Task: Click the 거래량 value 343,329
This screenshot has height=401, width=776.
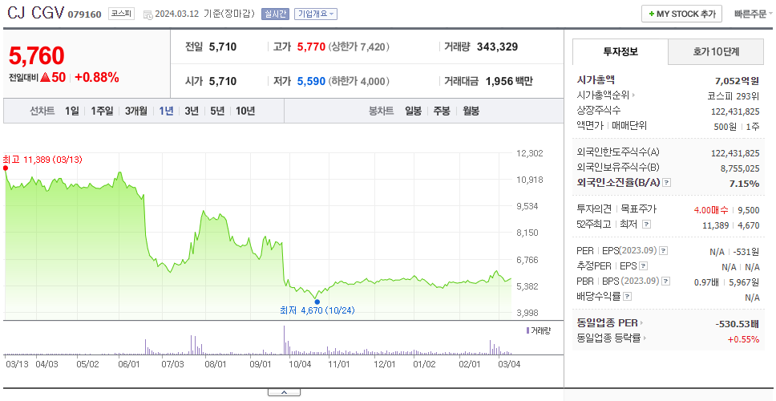Action: point(497,47)
